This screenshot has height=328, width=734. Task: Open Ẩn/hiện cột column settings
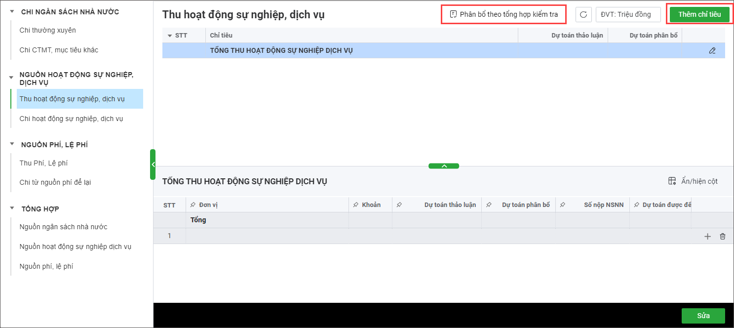(693, 181)
